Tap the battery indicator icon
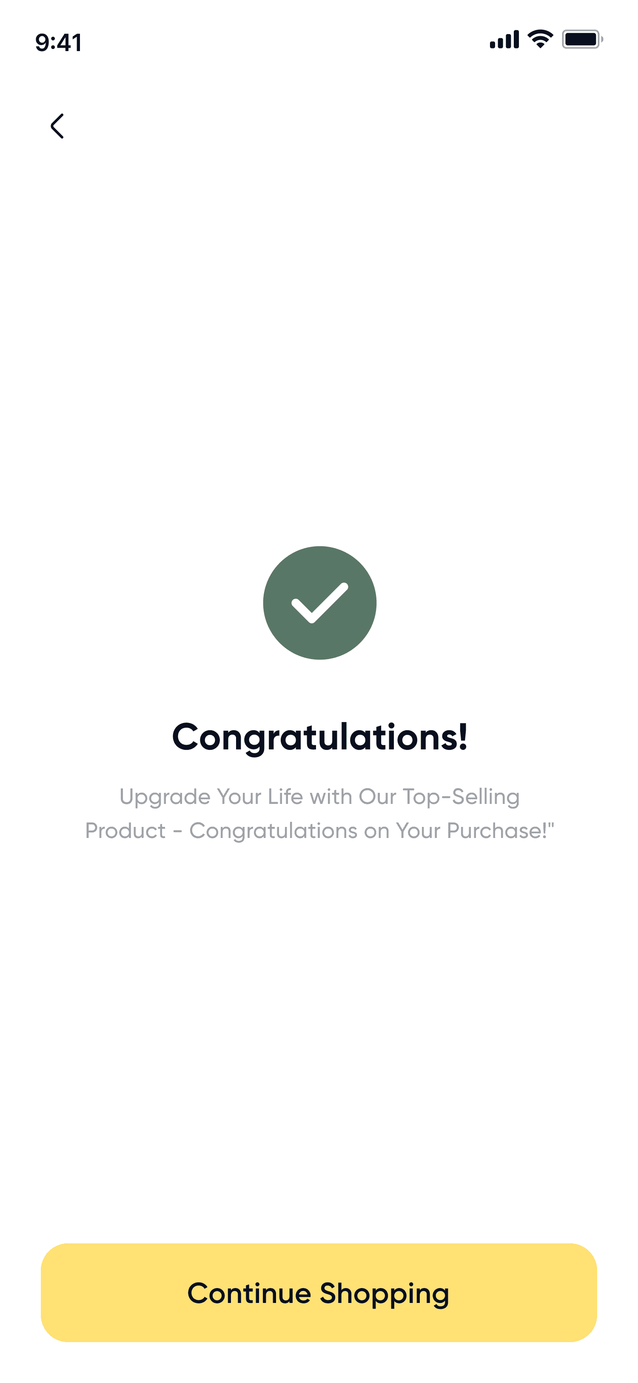The height and width of the screenshot is (1383, 638). point(582,40)
